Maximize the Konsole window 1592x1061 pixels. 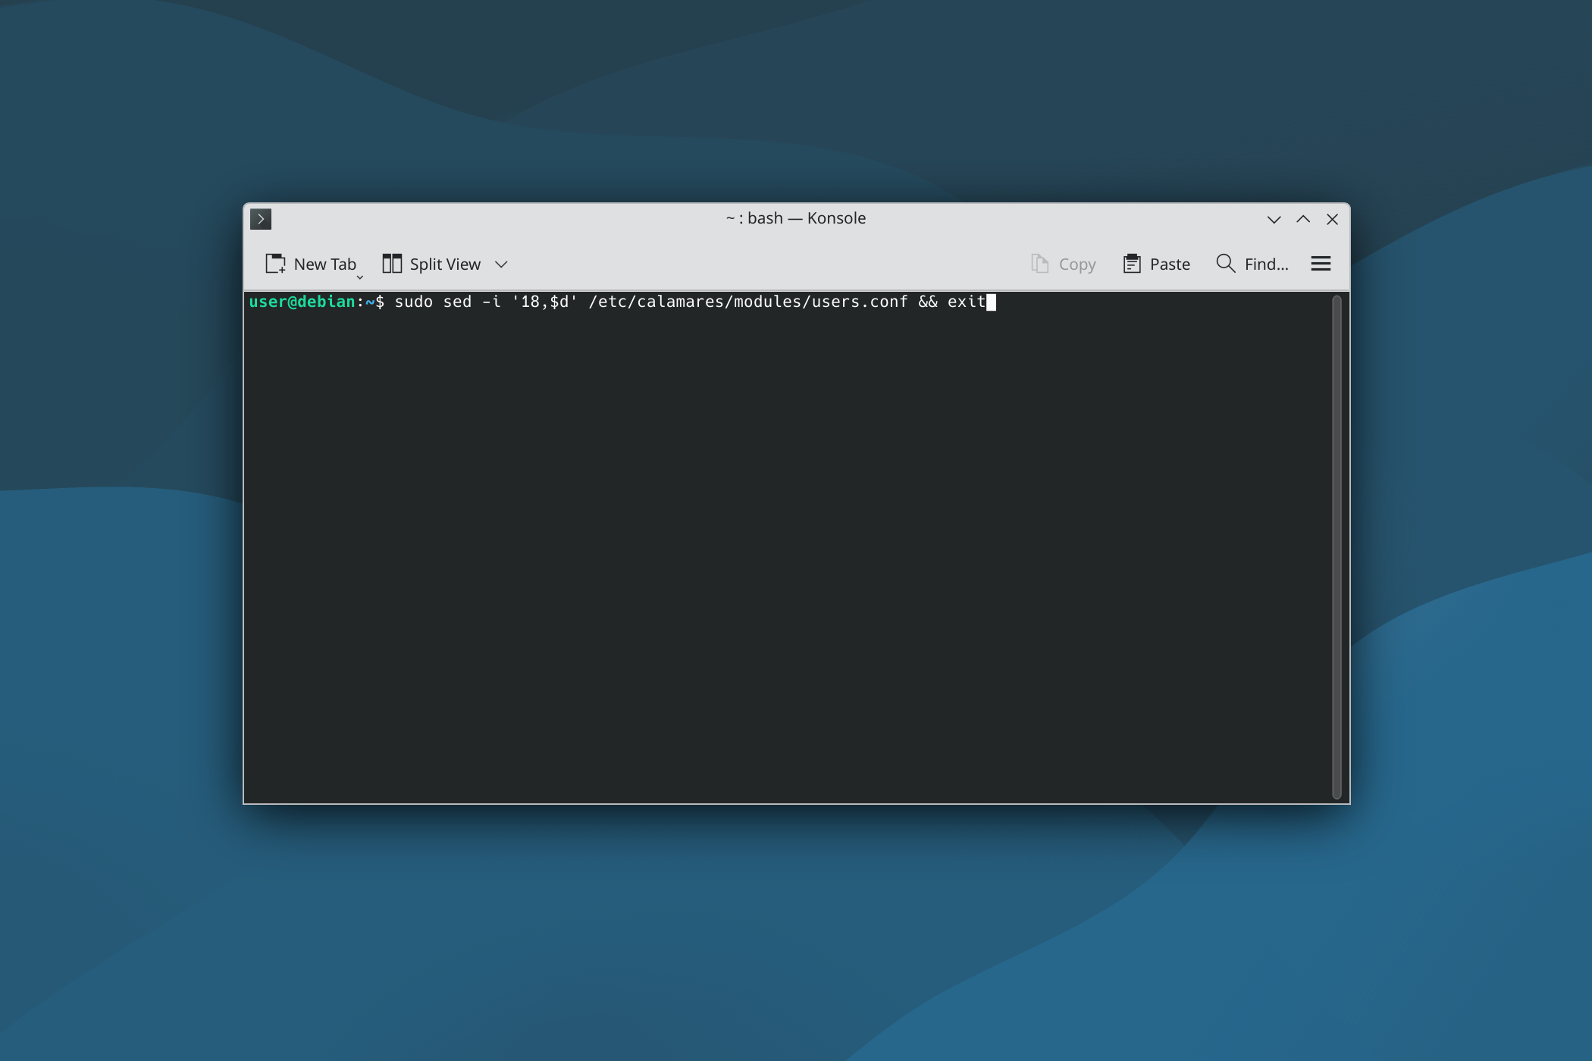coord(1303,219)
